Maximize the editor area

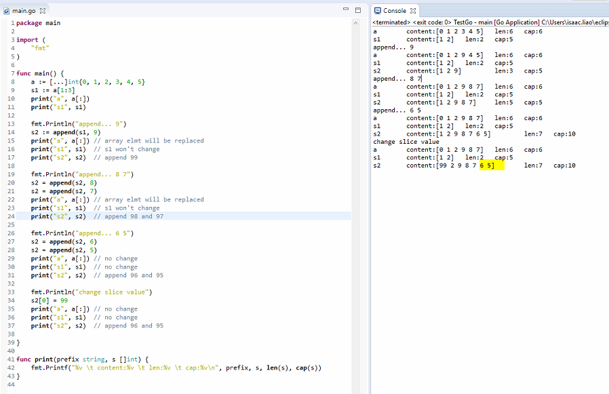357,10
